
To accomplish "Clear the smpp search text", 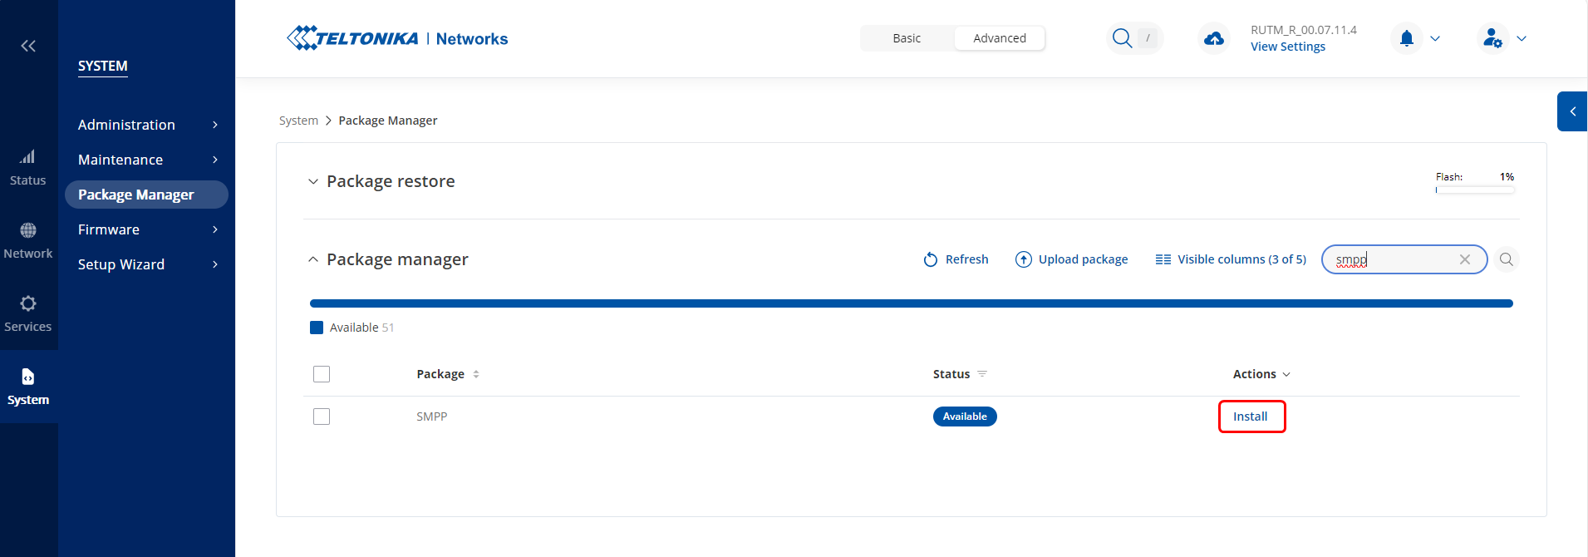I will tap(1464, 259).
